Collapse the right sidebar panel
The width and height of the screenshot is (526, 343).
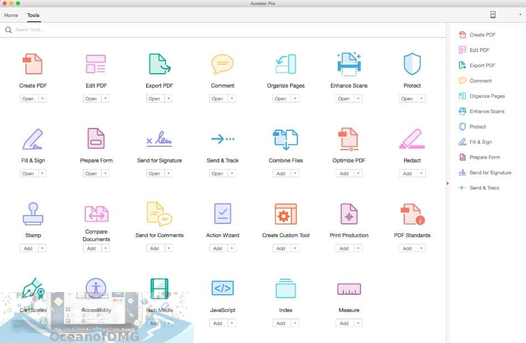(448, 183)
